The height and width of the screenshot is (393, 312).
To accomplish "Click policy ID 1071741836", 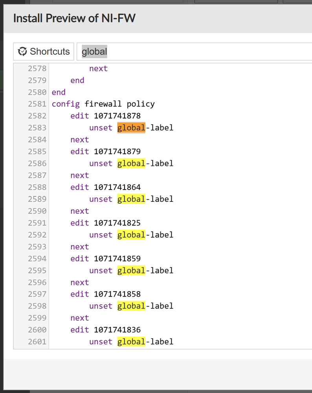I will click(117, 330).
